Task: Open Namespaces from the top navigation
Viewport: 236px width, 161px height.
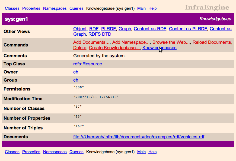Action: (55, 8)
